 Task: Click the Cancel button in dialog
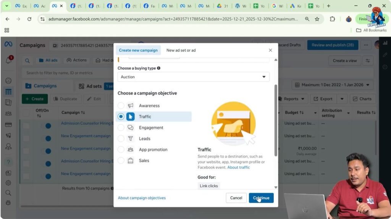click(x=236, y=198)
